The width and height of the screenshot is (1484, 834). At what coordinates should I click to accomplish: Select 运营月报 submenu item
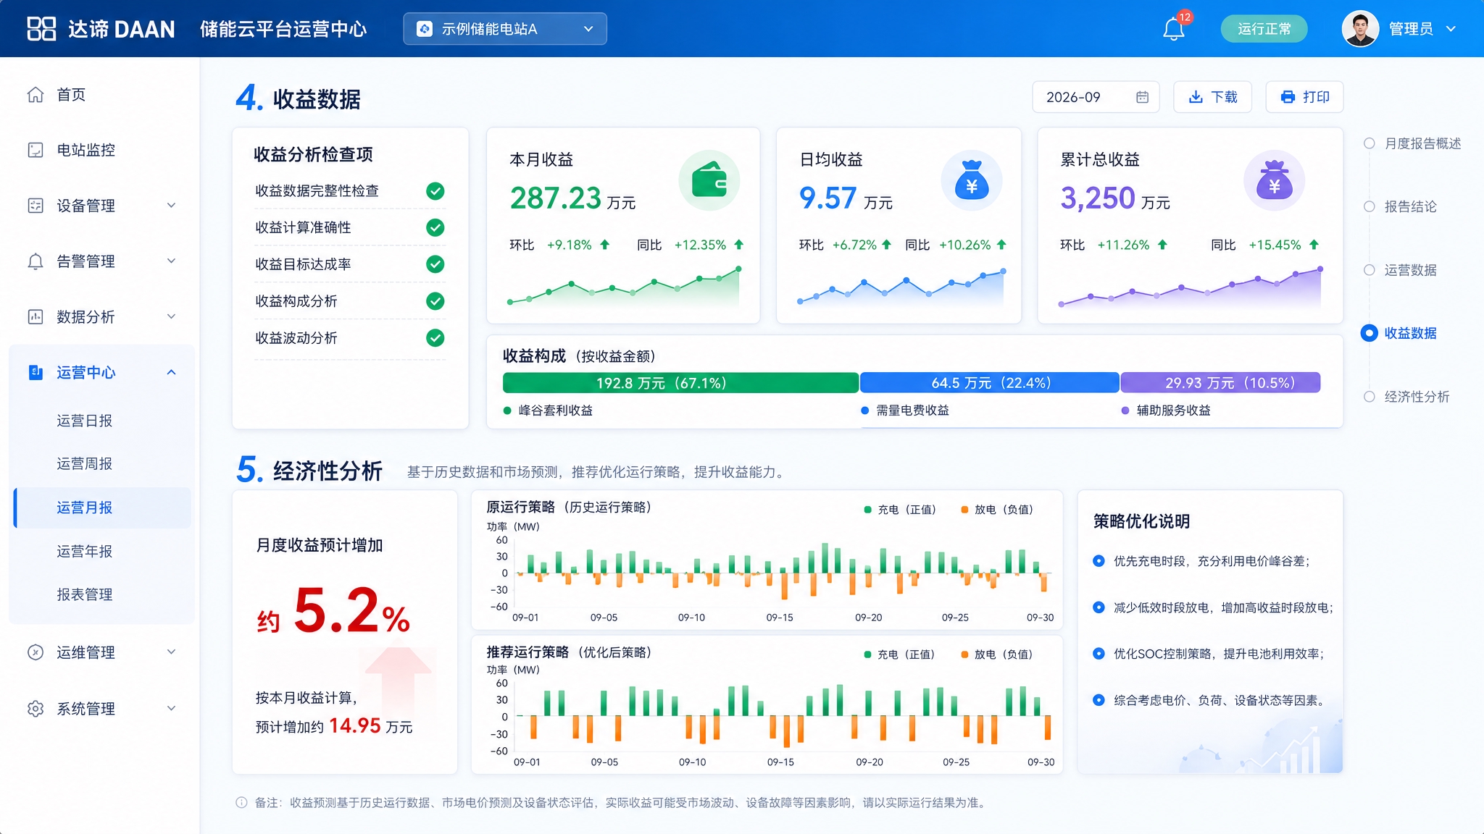click(101, 507)
